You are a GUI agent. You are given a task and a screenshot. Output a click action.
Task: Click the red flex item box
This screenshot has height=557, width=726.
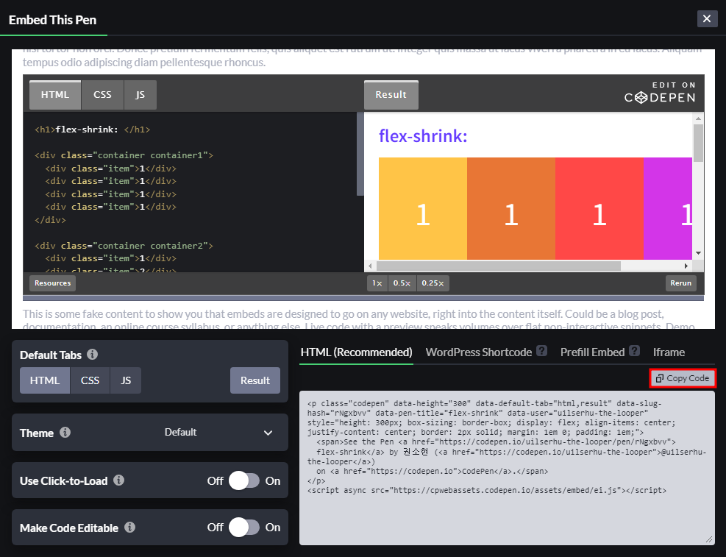tap(599, 208)
